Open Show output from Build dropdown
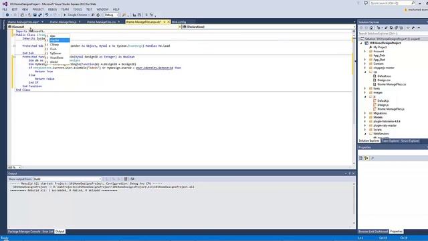428x241 pixels. (x=68, y=179)
